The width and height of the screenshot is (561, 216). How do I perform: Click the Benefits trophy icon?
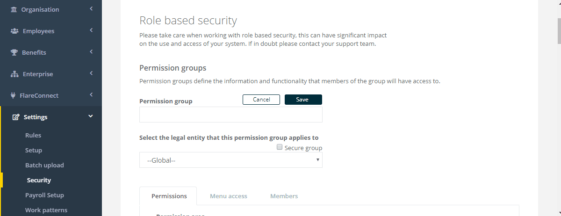[14, 52]
